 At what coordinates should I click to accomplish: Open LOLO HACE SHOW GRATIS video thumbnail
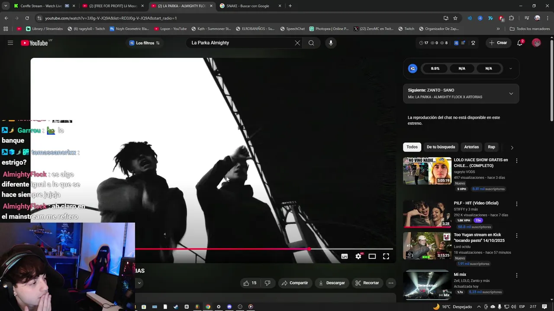pyautogui.click(x=427, y=171)
